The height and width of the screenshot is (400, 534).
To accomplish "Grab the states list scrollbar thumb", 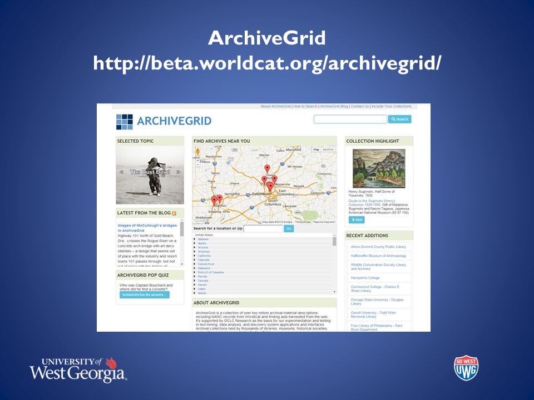I will 334,241.
